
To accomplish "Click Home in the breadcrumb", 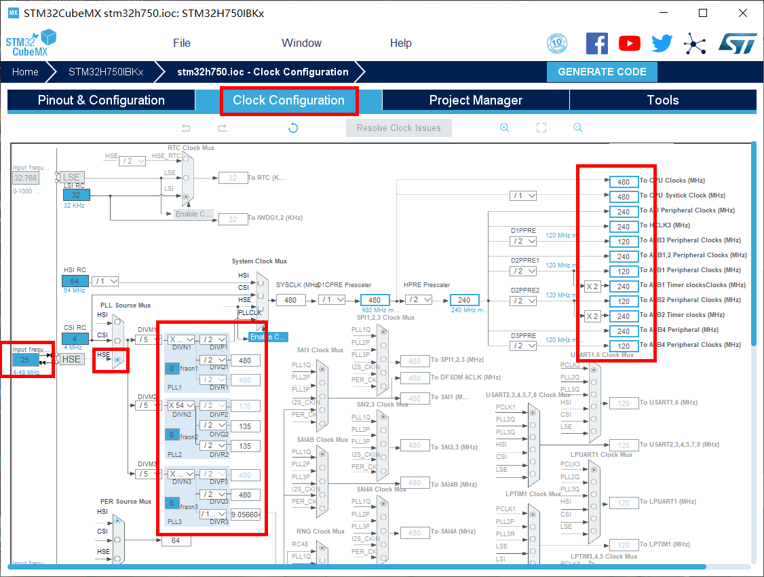I will coord(25,72).
